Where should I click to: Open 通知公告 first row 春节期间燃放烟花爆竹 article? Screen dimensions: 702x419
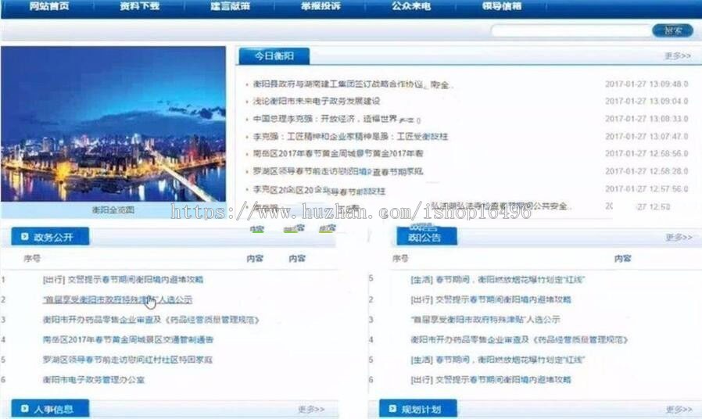point(497,279)
